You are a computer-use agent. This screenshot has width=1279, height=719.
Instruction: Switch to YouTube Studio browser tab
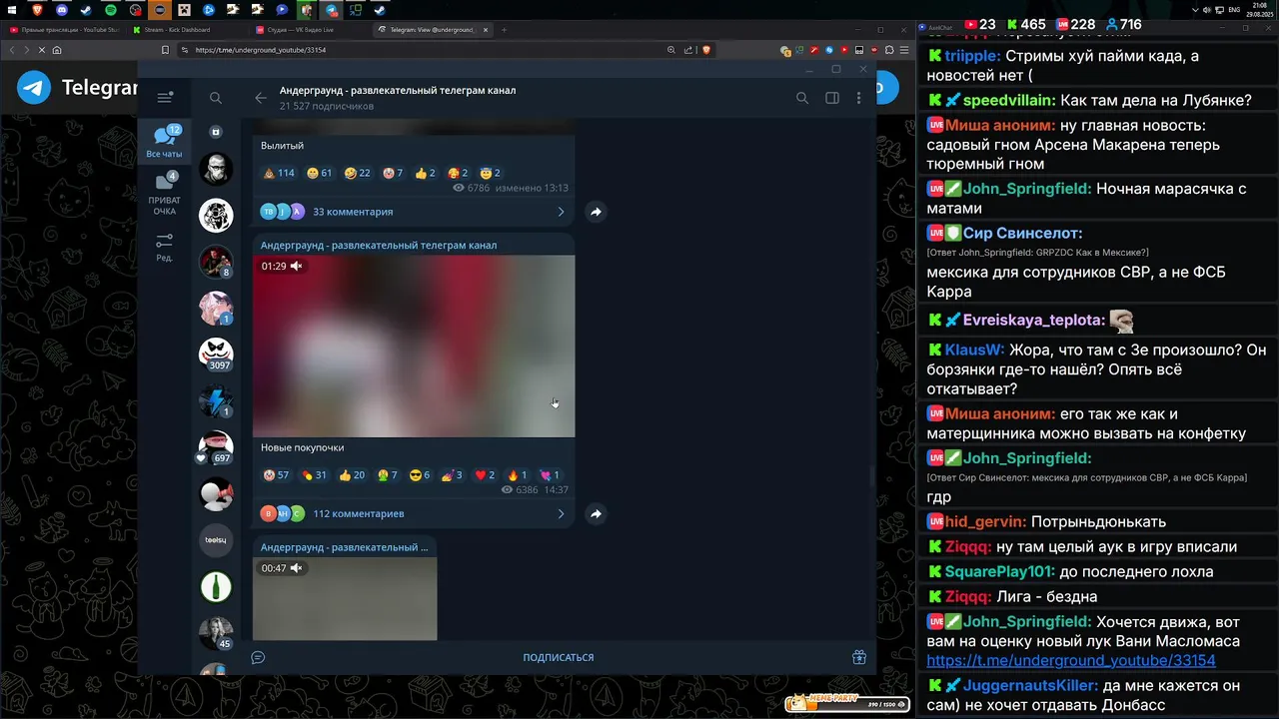pos(64,30)
